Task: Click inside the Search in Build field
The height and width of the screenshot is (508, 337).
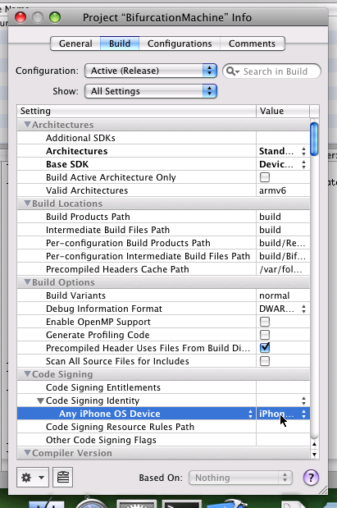Action: coord(276,71)
